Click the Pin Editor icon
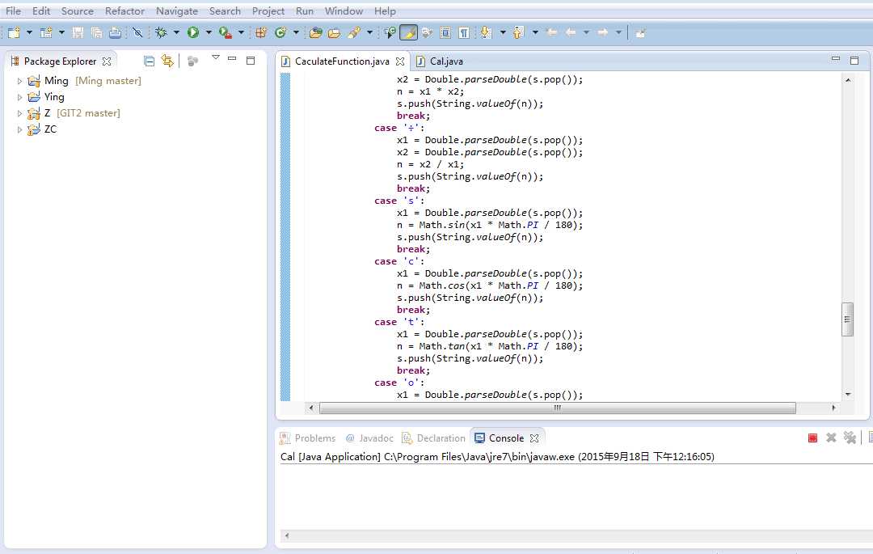873x554 pixels. pos(640,33)
